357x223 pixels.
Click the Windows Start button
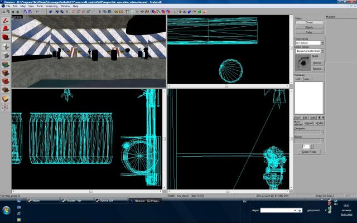6,210
